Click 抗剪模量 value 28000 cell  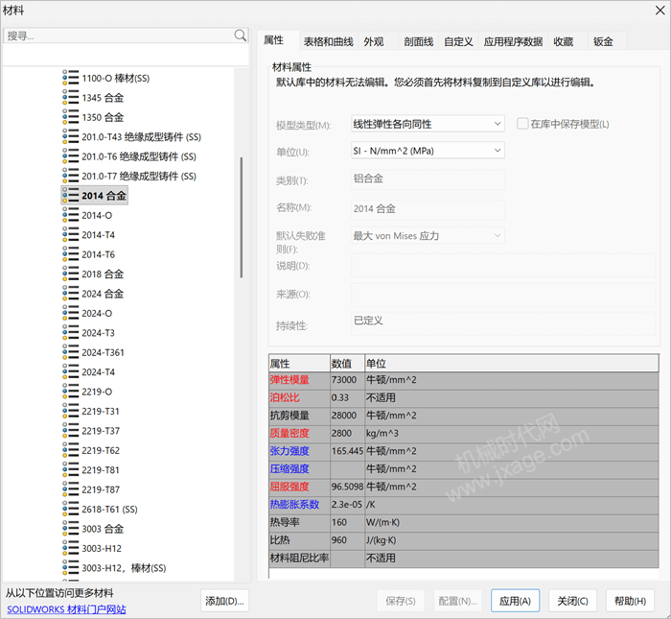tap(347, 416)
